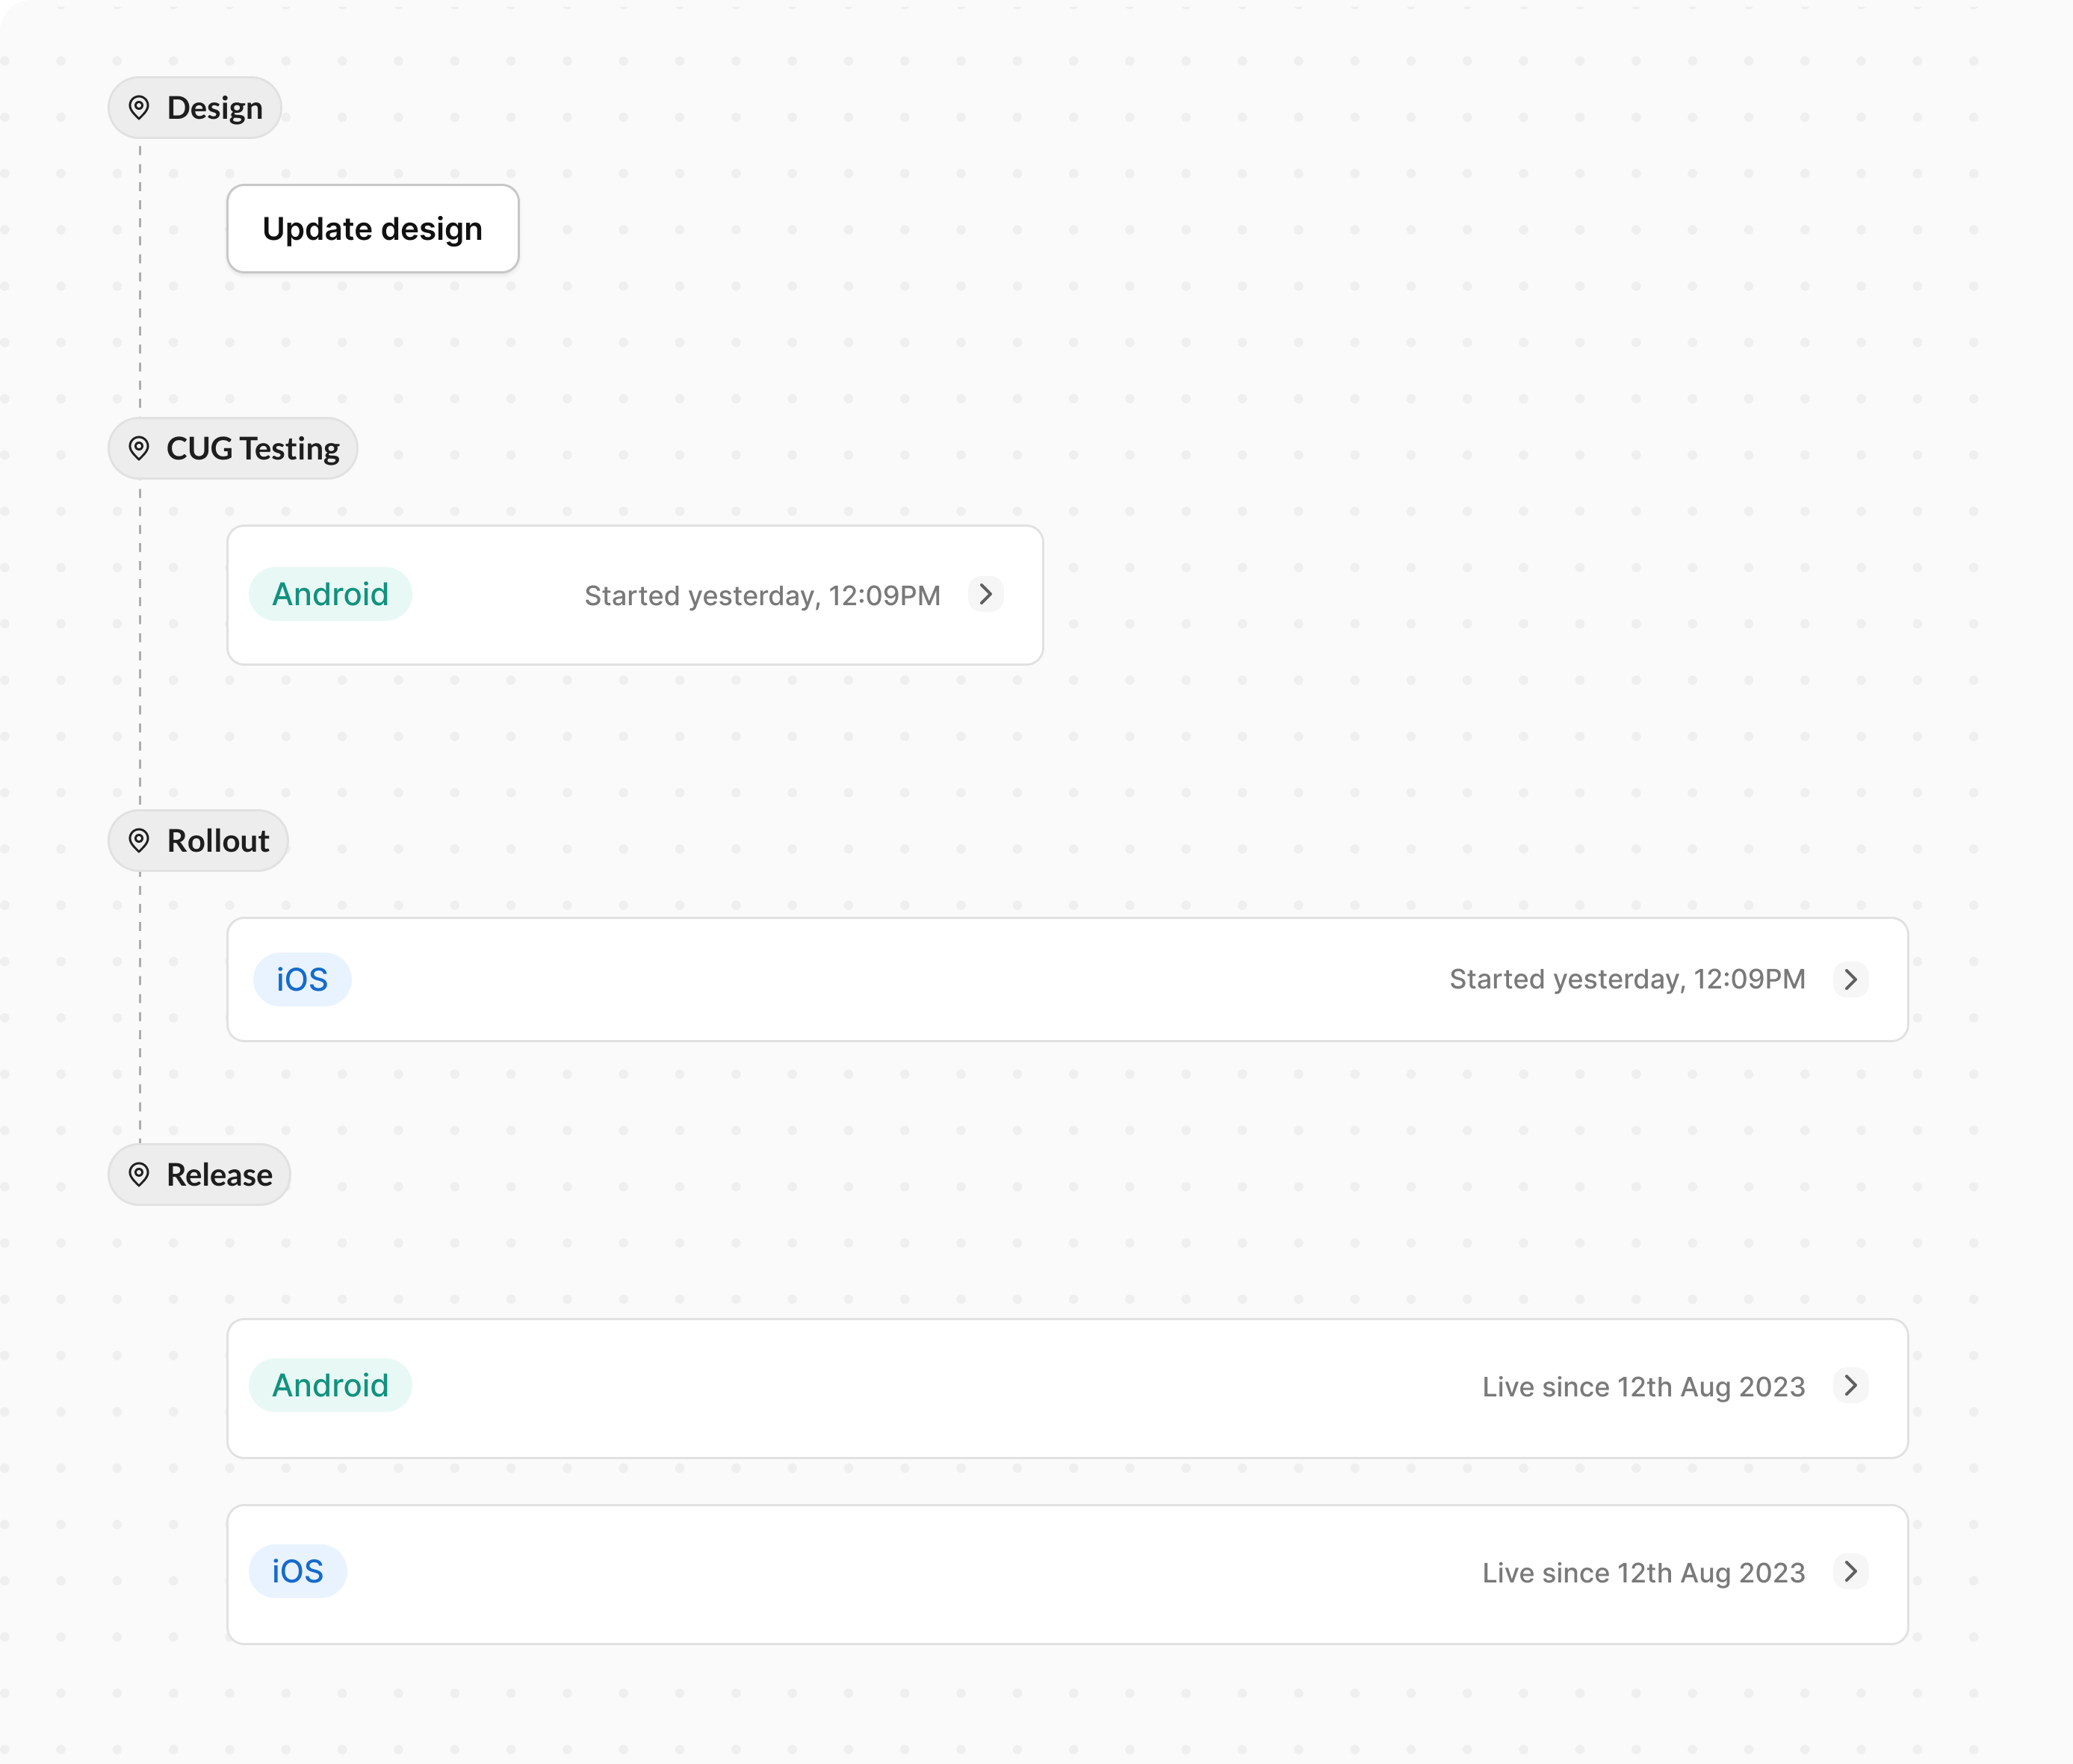Open the Release Android row chevron
Viewport: 2073px width, 1764px height.
[1851, 1386]
